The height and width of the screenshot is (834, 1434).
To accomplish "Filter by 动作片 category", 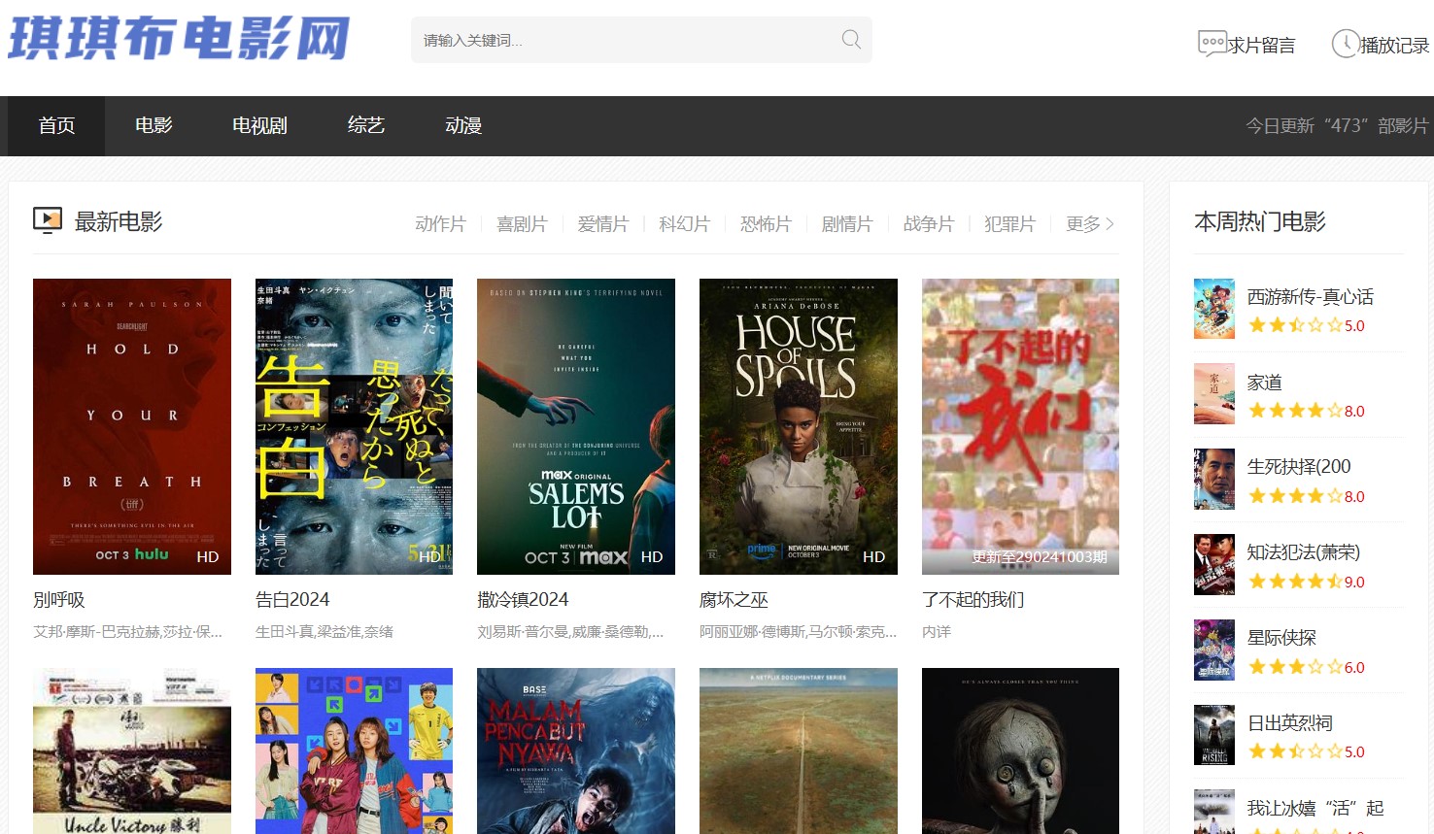I will 440,224.
